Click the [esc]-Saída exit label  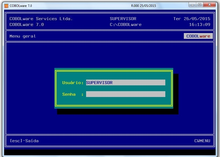(24, 141)
